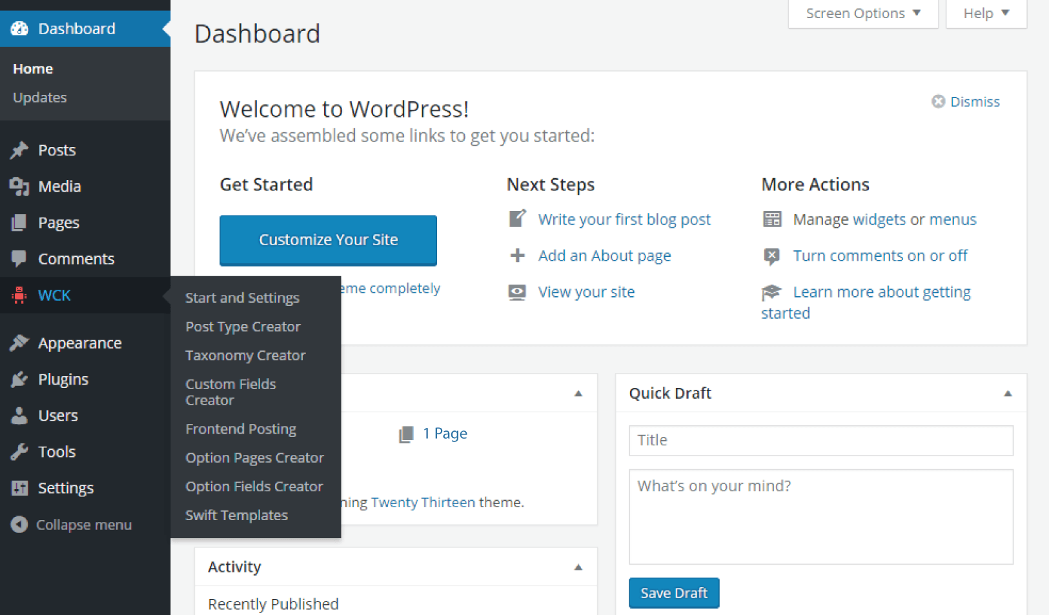Click the Users person icon
The image size is (1049, 615).
(19, 416)
